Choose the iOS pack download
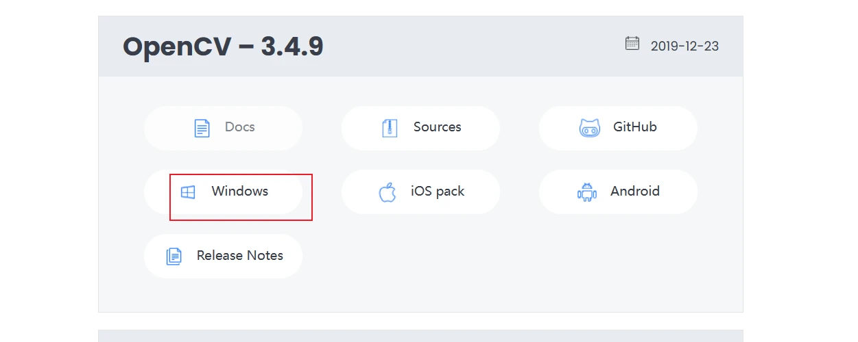 pyautogui.click(x=437, y=192)
